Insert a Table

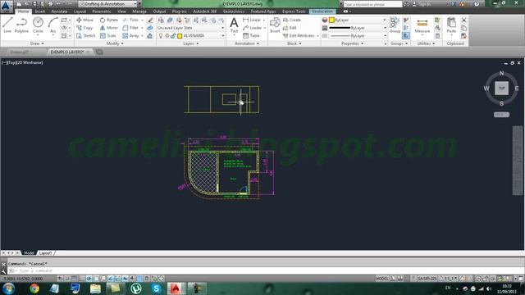[x=251, y=35]
